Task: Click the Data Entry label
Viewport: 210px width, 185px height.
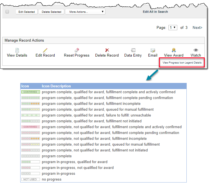Action: (133, 55)
